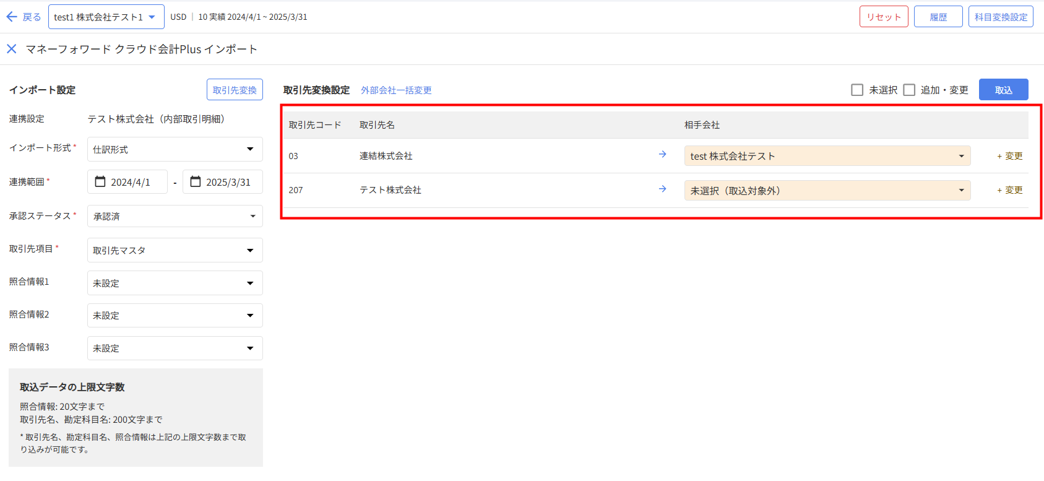Open 相手会社 dropdown showing test 株式会社テスト

(x=827, y=156)
